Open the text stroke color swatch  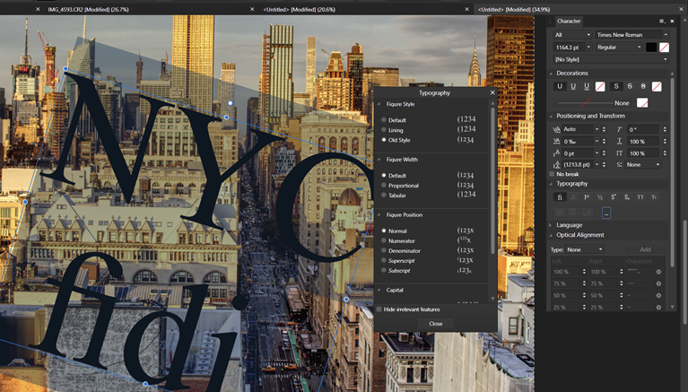(x=665, y=47)
